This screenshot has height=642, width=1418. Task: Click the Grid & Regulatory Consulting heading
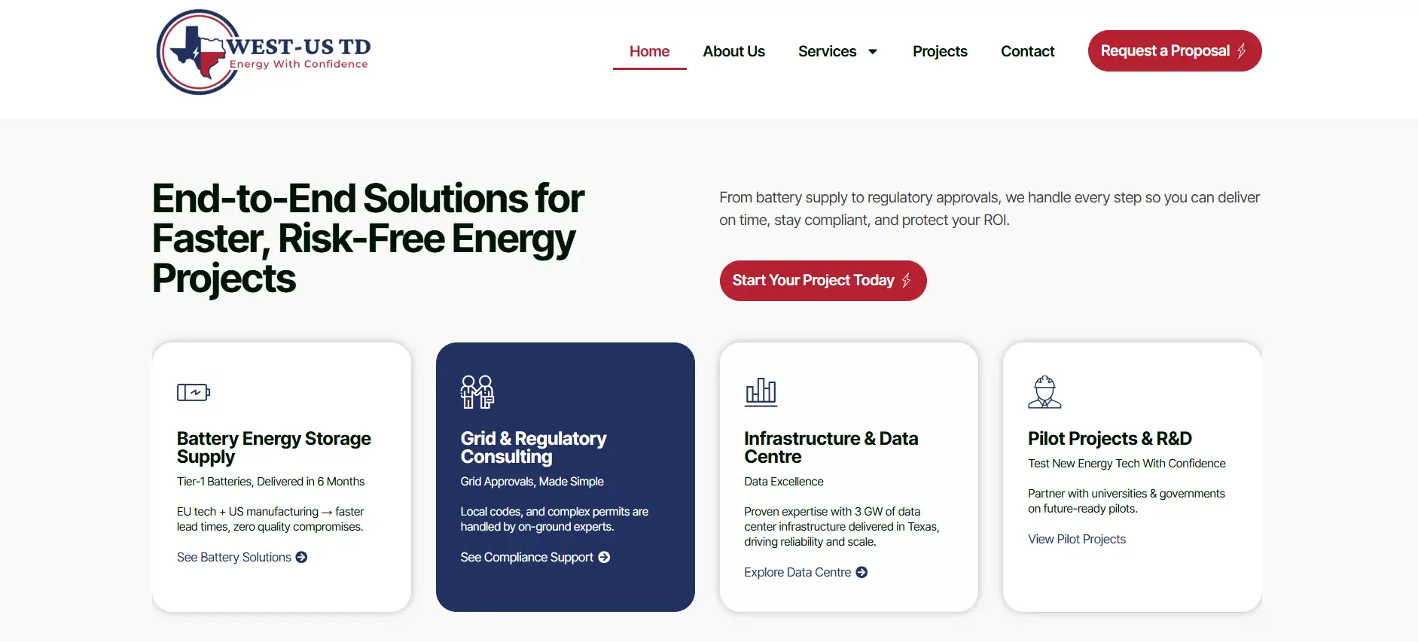pyautogui.click(x=533, y=447)
